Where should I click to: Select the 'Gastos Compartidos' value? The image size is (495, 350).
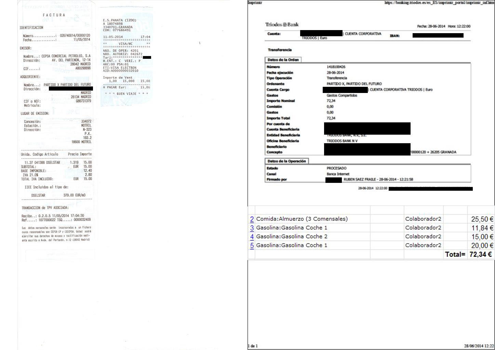click(342, 95)
